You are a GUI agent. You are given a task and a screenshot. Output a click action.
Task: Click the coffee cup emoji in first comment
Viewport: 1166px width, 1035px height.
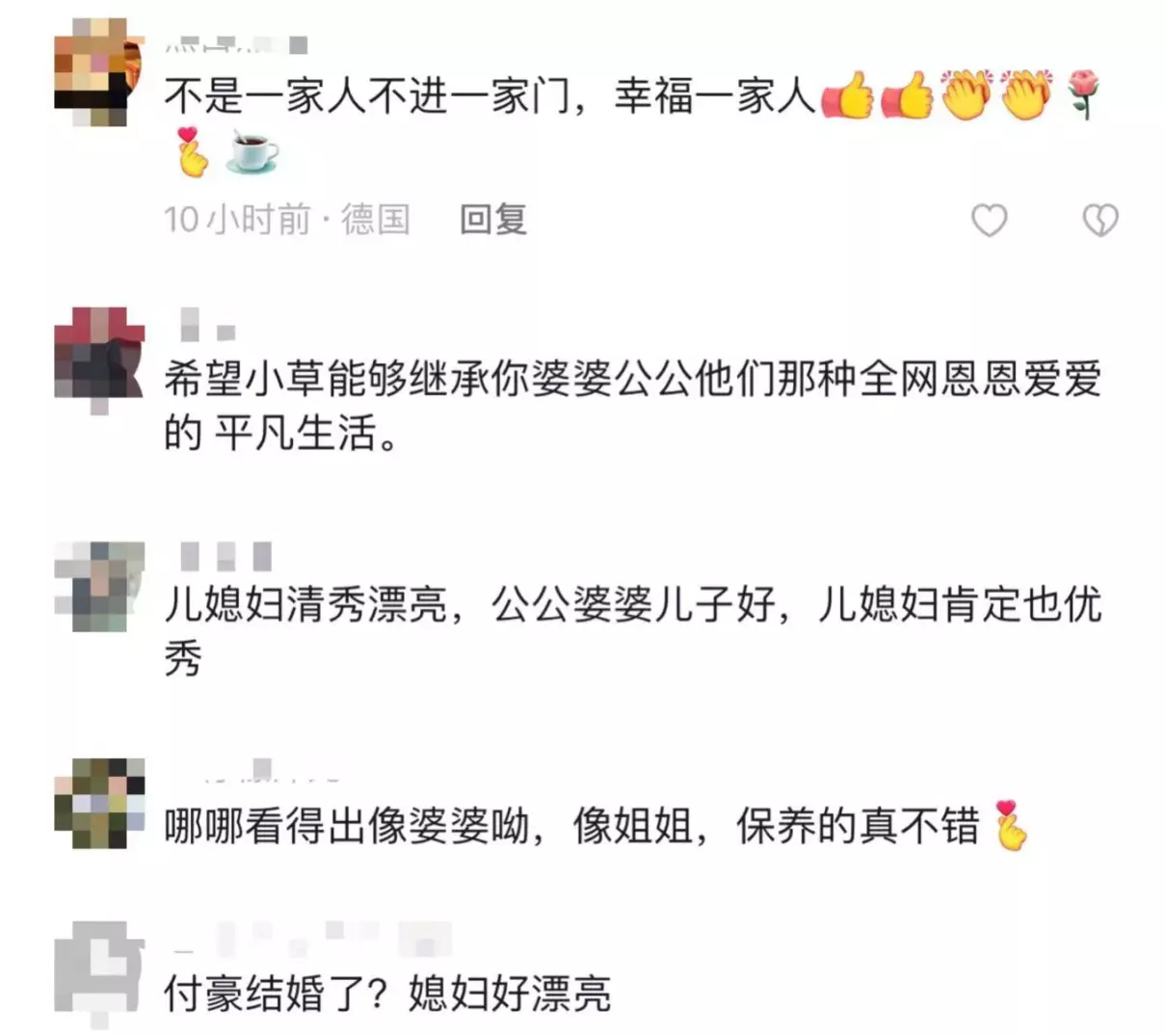[252, 152]
